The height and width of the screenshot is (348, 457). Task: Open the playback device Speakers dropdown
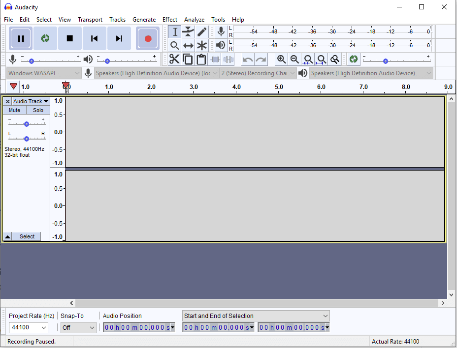(x=371, y=73)
